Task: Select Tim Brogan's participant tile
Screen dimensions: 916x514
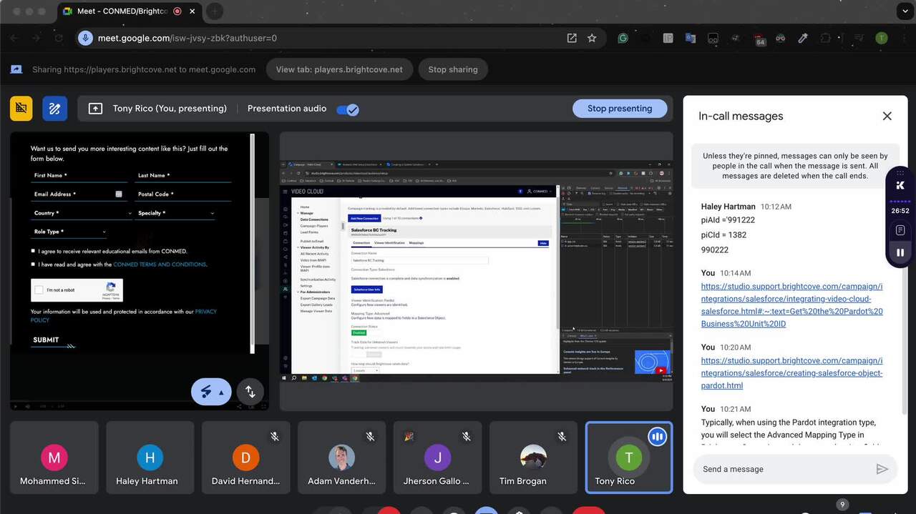Action: coord(532,457)
